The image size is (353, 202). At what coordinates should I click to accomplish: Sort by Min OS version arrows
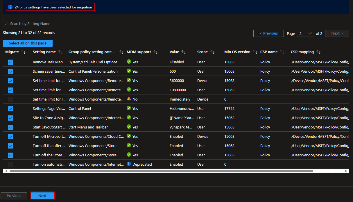coord(255,52)
